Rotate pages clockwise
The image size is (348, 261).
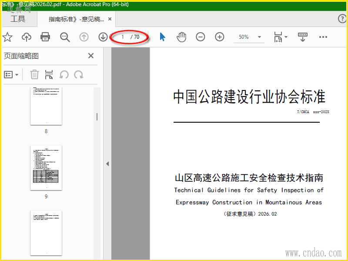(79, 74)
